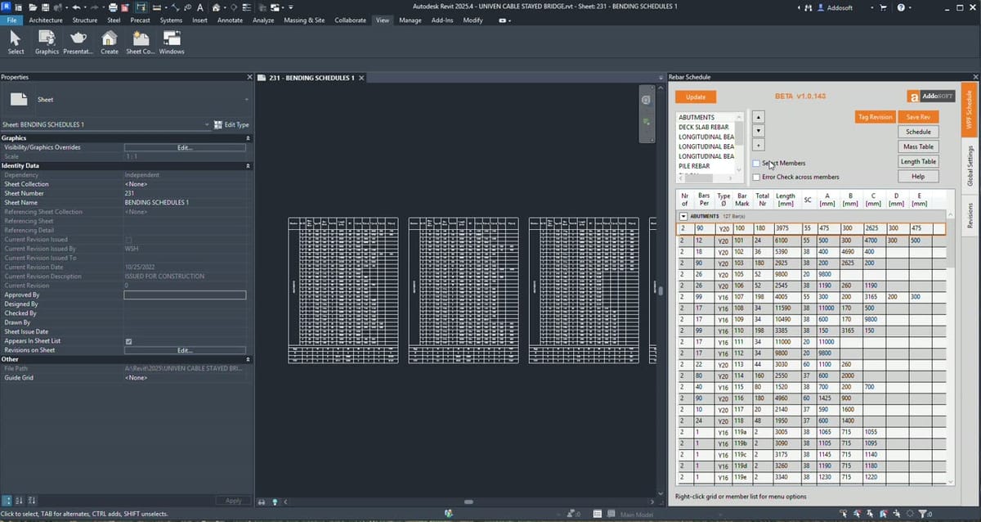The height and width of the screenshot is (522, 981).
Task: Click the Undo arrow in quick access toolbar
Action: [76, 7]
